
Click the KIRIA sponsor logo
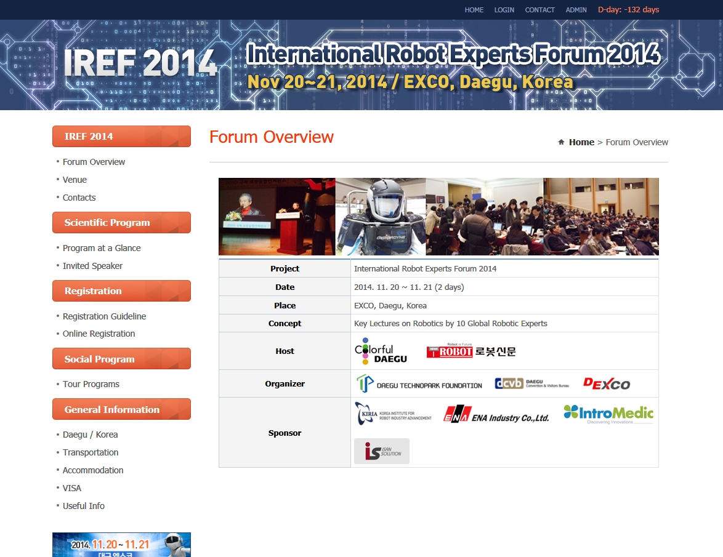coord(394,413)
